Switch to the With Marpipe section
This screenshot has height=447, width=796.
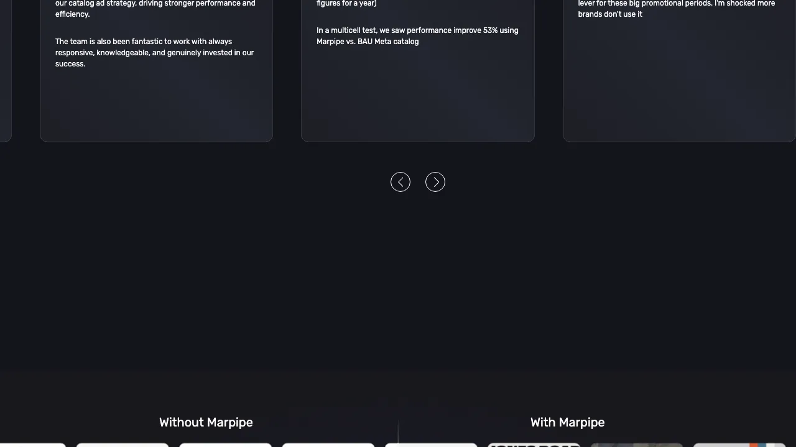tap(567, 422)
